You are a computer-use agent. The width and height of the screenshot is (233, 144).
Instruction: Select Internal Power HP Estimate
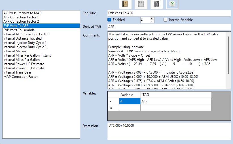click(x=41, y=64)
